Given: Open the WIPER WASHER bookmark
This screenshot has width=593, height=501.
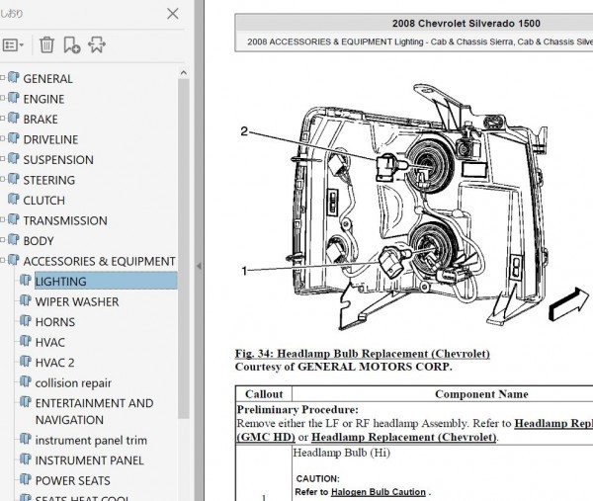Looking at the screenshot, I should [x=77, y=301].
